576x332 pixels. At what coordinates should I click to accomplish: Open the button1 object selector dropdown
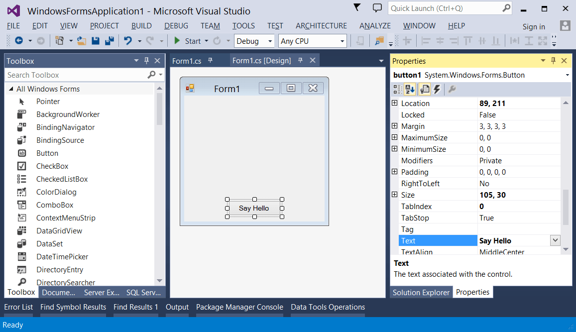567,75
